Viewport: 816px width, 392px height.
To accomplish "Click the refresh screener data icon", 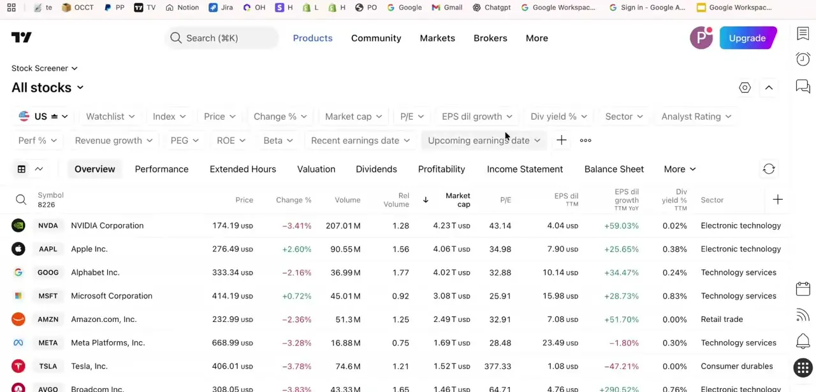I will tap(769, 169).
